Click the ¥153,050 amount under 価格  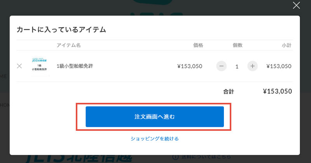190,66
